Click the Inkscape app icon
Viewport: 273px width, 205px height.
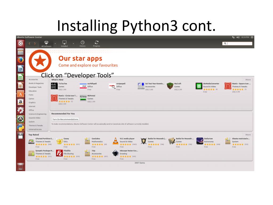(115, 153)
